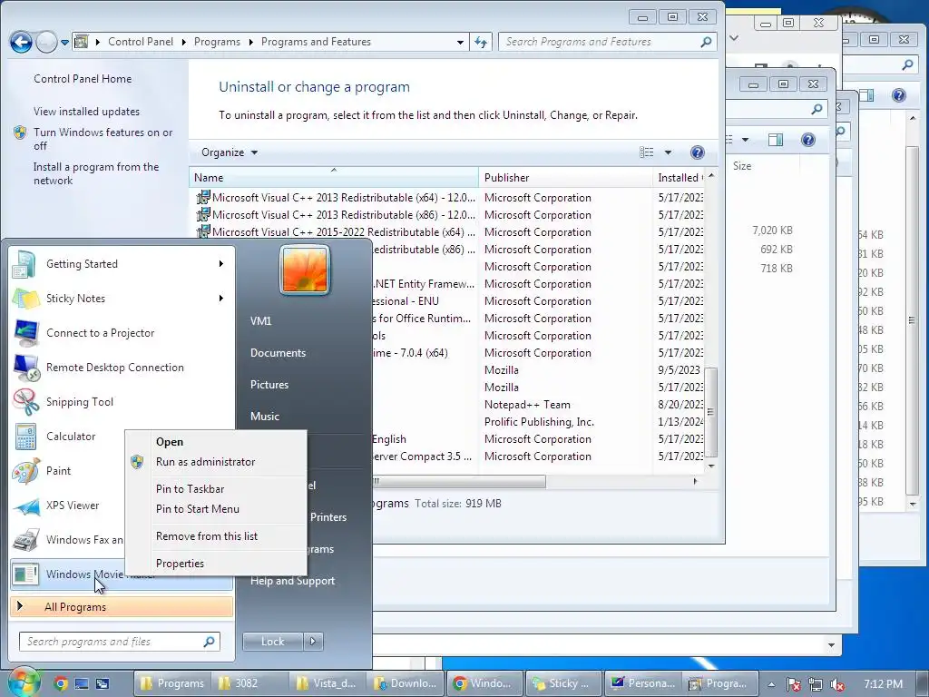Open VM1 user folder link
The height and width of the screenshot is (697, 929).
260,320
